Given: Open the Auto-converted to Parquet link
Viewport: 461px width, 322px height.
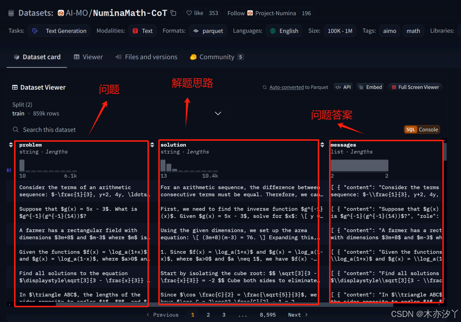Looking at the screenshot, I should tap(286, 87).
